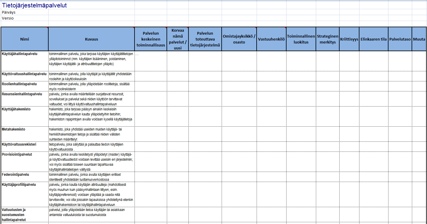The height and width of the screenshot is (224, 427).
Task: Select the Käyttäjähakemisto description cell
Action: coord(92,117)
